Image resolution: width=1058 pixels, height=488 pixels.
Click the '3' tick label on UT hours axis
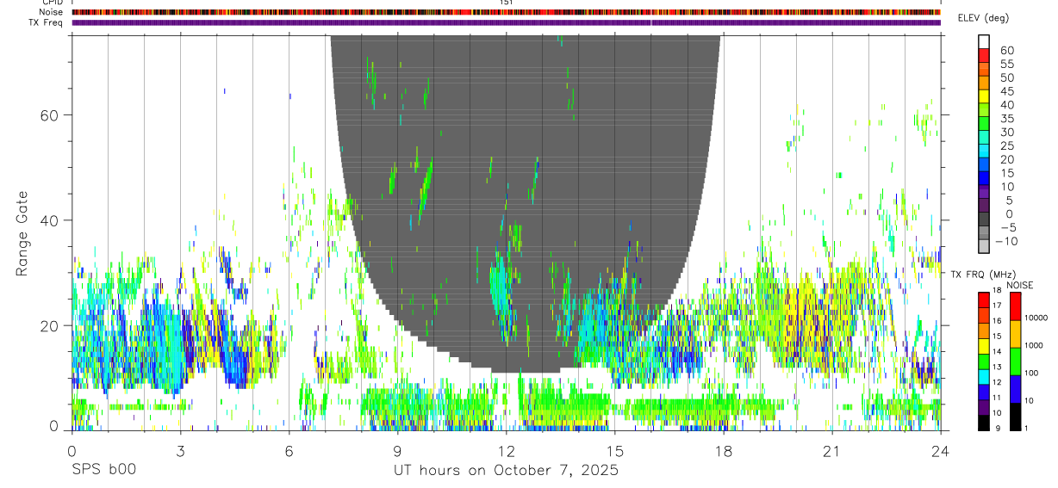coord(180,450)
